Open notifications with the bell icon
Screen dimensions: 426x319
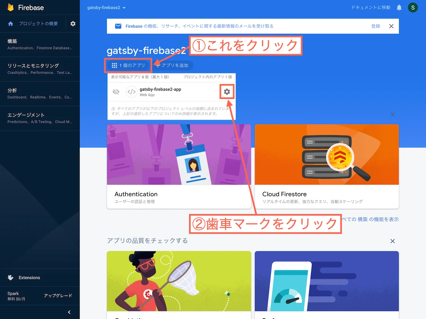tap(399, 7)
